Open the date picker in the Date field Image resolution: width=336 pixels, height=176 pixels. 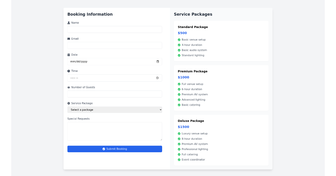(x=158, y=61)
